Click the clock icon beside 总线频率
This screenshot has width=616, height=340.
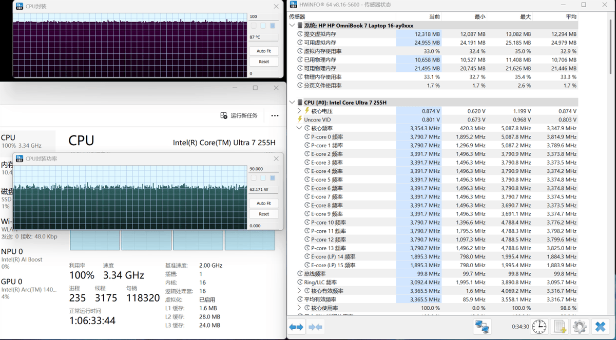[x=300, y=274]
